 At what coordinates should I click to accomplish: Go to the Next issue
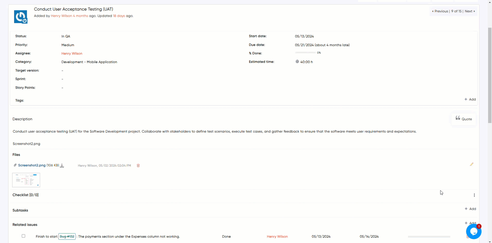click(x=470, y=11)
